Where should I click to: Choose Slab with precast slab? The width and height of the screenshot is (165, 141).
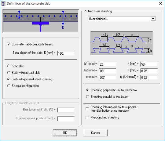coord(9,73)
